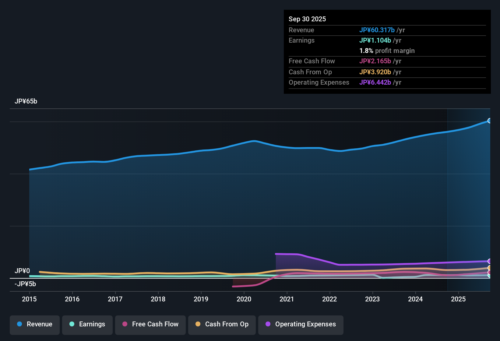Screen dimensions: 500x341
Task: Click the pink Free Cash Flow legend dot
Action: point(124,324)
